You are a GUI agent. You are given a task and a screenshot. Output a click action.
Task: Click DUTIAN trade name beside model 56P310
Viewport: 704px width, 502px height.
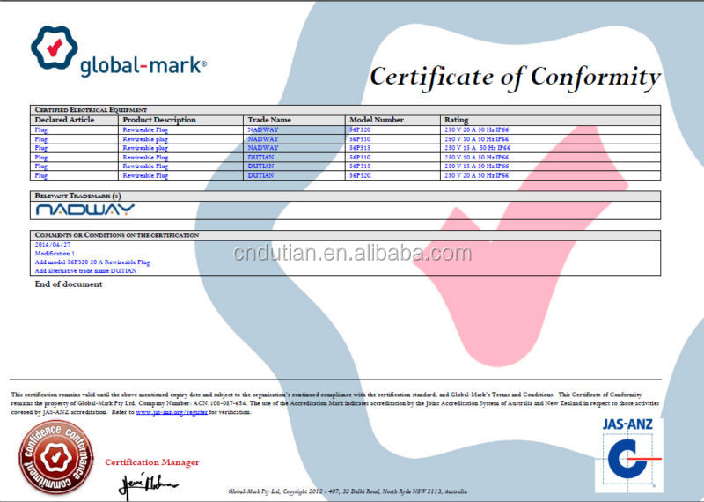pos(260,158)
